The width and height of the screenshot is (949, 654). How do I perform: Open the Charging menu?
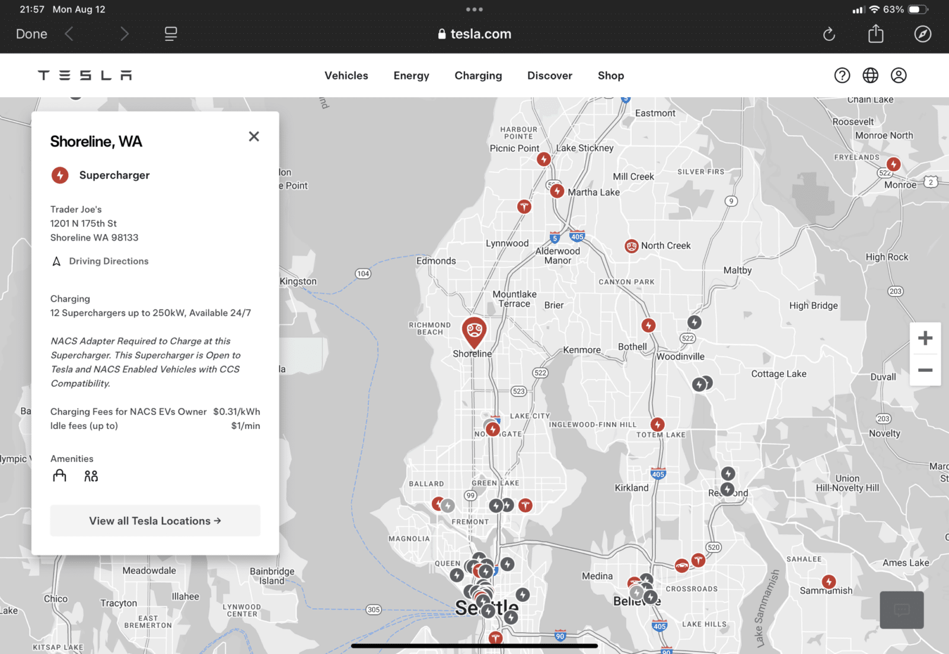[x=478, y=75]
